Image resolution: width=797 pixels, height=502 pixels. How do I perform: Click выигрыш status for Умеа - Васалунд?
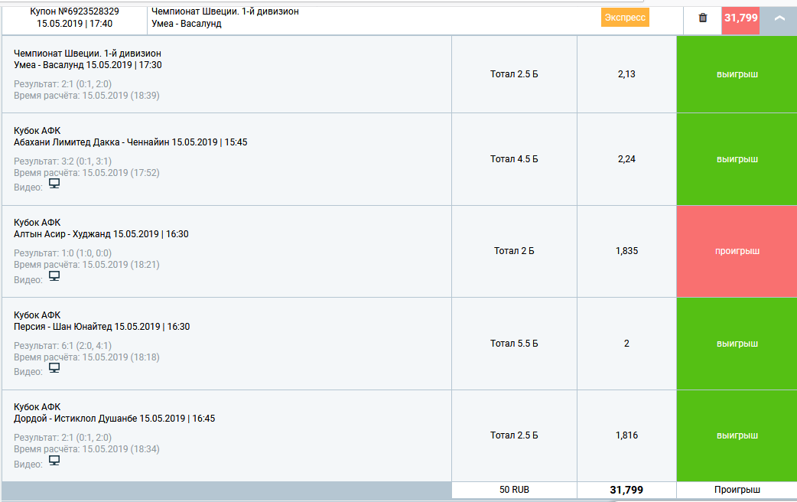coord(737,74)
